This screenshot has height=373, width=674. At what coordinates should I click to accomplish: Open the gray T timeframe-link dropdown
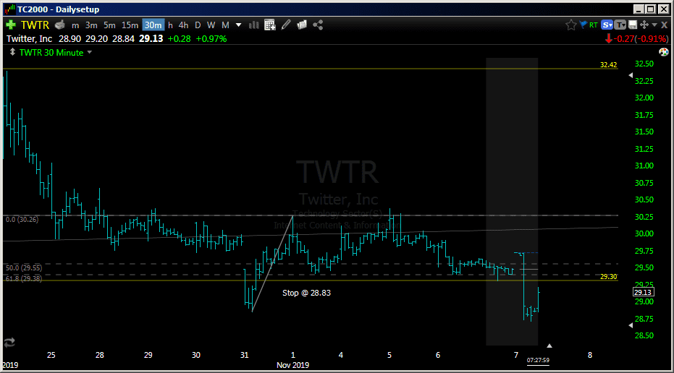click(x=620, y=25)
